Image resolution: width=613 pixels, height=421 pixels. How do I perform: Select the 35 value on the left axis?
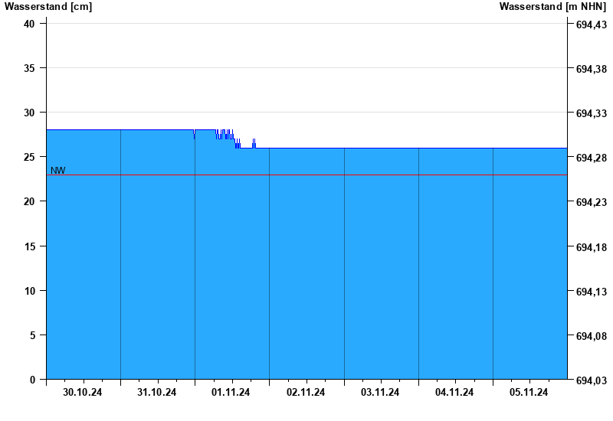coord(29,68)
